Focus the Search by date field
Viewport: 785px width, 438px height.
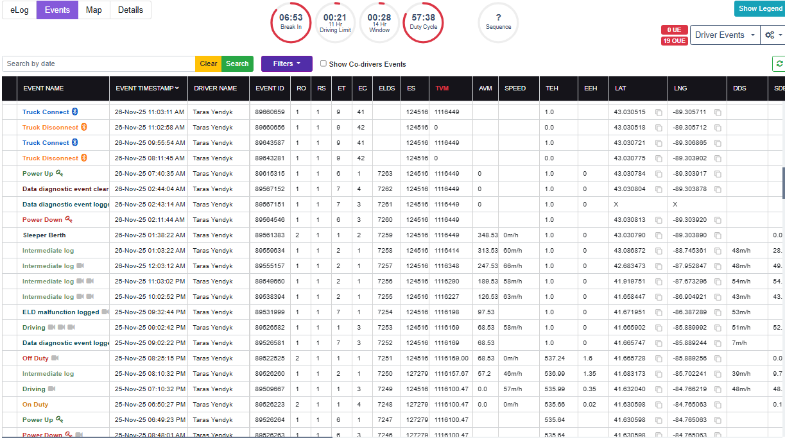tap(99, 63)
